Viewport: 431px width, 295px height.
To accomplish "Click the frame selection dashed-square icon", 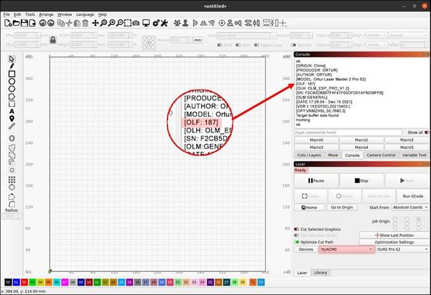I will (128, 24).
